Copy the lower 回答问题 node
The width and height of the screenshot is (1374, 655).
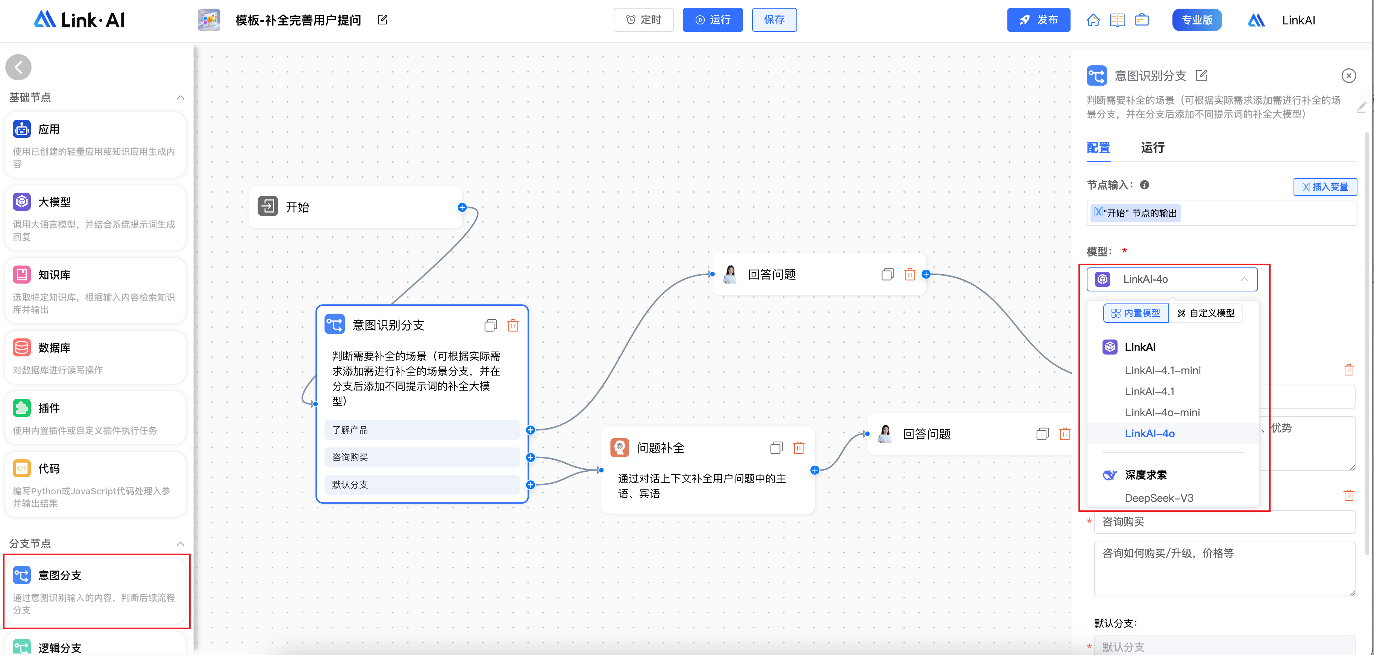(1043, 434)
